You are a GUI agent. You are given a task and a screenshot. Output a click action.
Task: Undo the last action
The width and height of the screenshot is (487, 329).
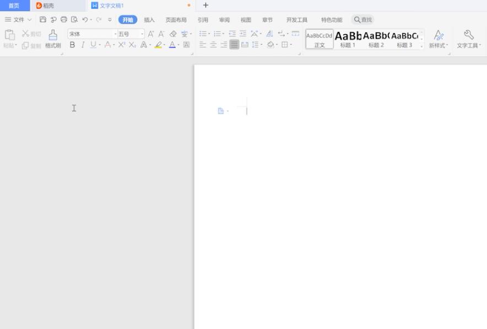85,20
